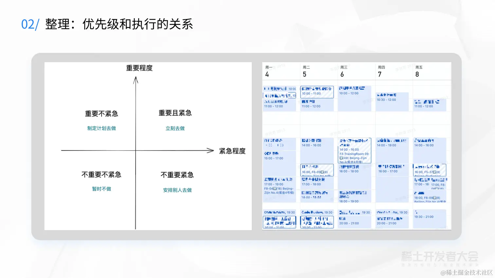Image resolution: width=495 pixels, height=278 pixels.
Task: Click the 不重要紧急 quadrant heading
Action: [177, 175]
